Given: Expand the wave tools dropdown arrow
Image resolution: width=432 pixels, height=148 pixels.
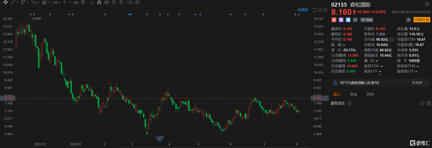Looking at the screenshot, I should [38, 2].
